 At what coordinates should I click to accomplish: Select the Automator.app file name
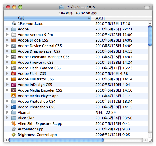(x=31, y=129)
